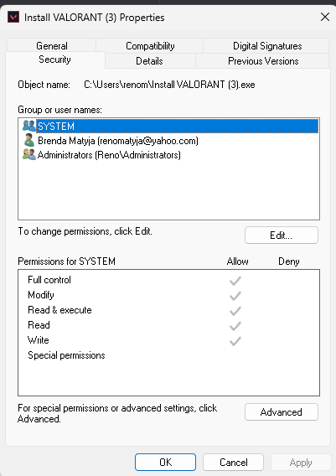Close the Properties dialog
The height and width of the screenshot is (476, 336).
[x=325, y=17]
